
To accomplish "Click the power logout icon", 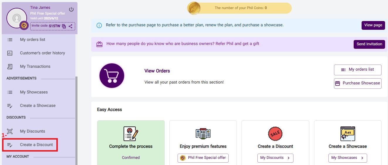I will (x=71, y=10).
